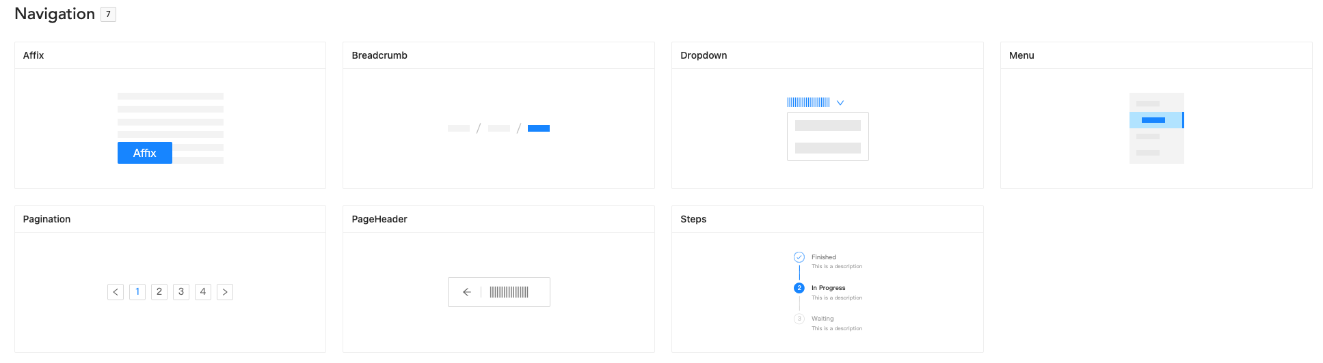Click the Navigation section heading
This screenshot has height=363, width=1323.
(x=55, y=14)
